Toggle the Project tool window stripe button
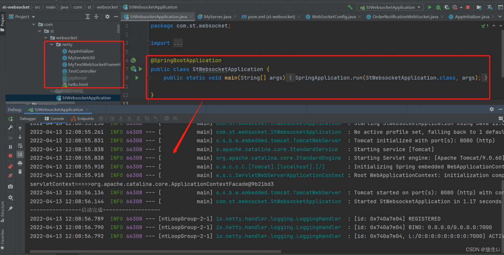 2,23
